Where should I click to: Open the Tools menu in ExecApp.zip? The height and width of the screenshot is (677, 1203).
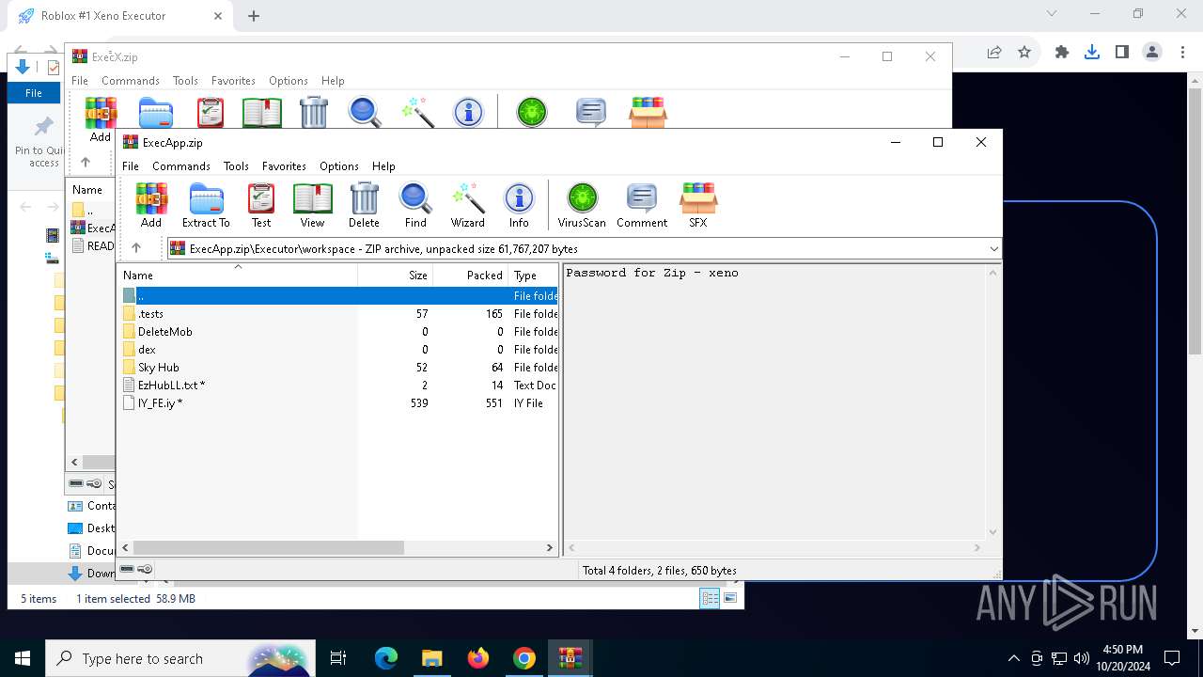[x=236, y=165]
